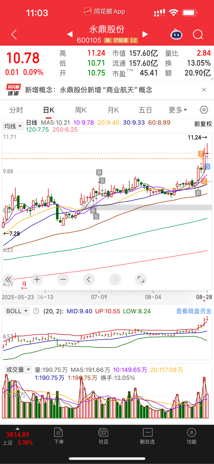Screen dimensions: 214x464
Task: Jump to earliest data with double-left arrows
Action: pos(8,279)
